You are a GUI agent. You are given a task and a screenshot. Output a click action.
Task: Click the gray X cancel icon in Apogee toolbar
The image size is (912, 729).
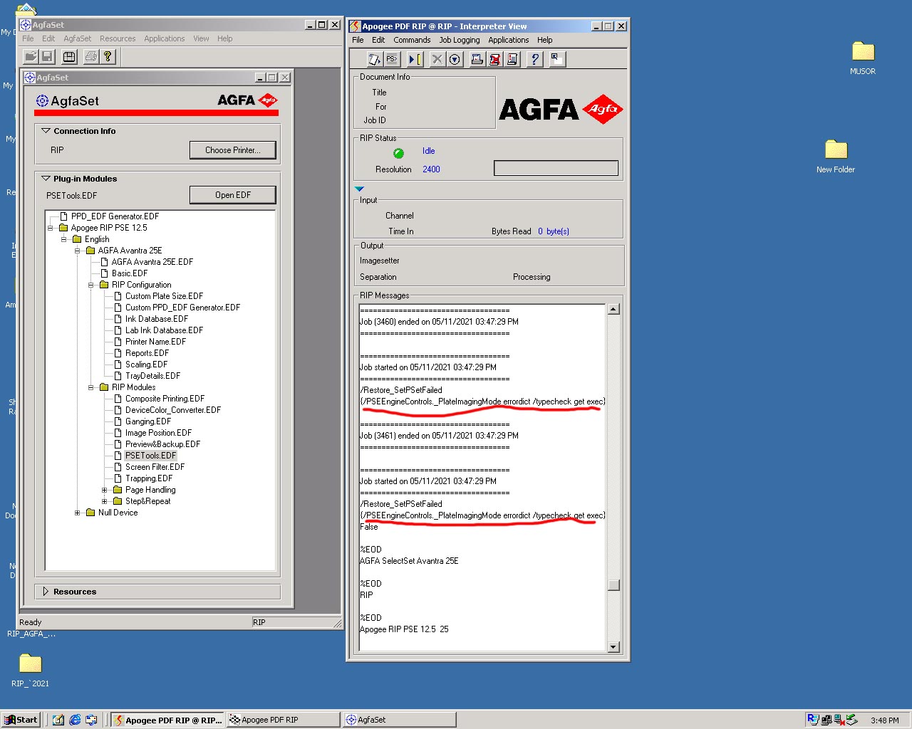[437, 59]
